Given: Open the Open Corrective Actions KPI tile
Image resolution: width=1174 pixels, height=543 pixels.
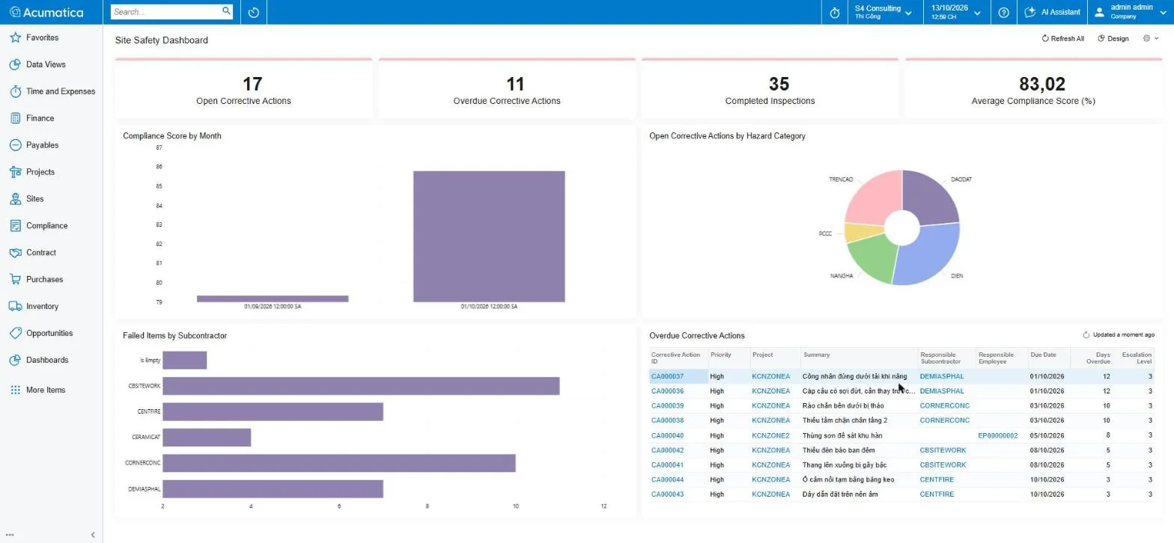Looking at the screenshot, I should click(x=243, y=89).
